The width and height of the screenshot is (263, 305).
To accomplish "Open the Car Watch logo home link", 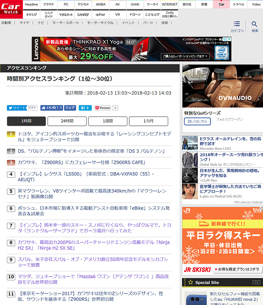I will point(11,9).
